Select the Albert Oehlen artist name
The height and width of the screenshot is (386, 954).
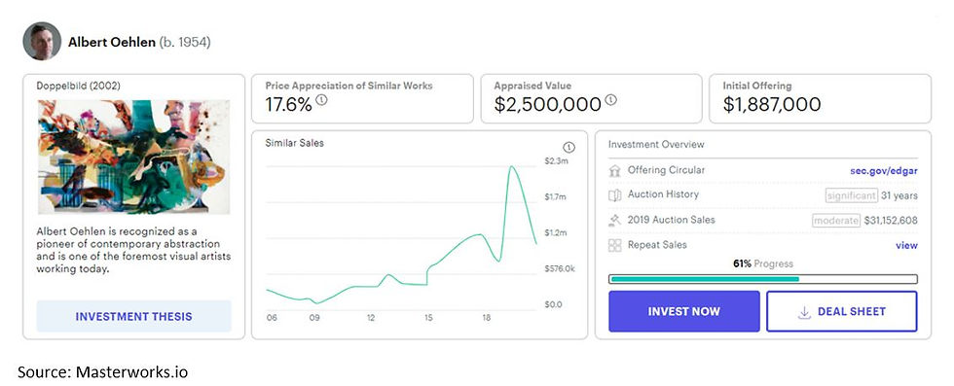click(111, 43)
